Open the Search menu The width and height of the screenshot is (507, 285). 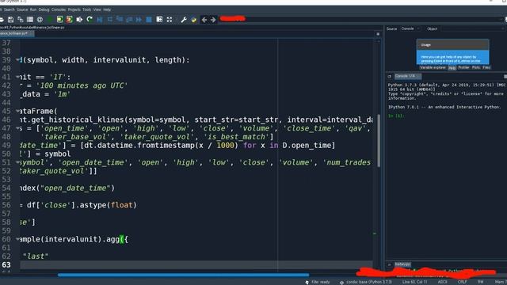(x=9, y=9)
